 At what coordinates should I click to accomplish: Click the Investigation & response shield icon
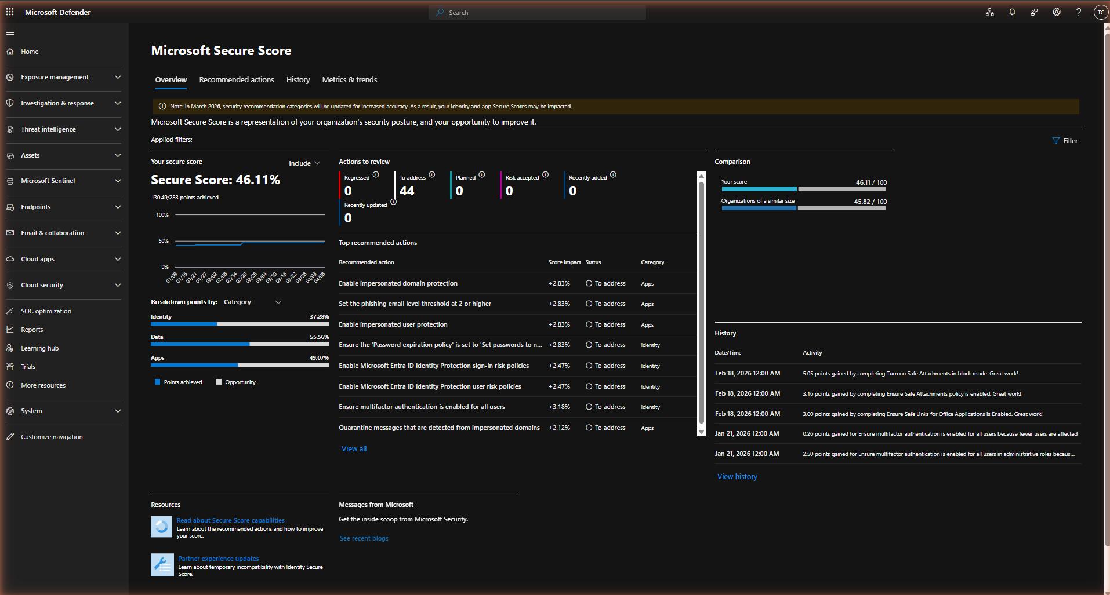tap(10, 103)
